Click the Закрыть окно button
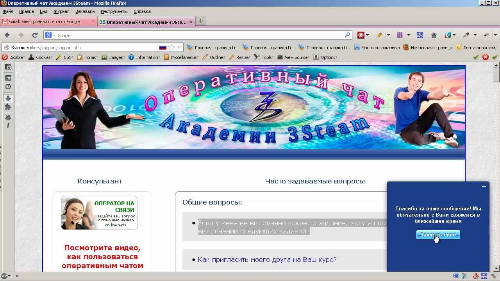The width and height of the screenshot is (500, 281). tap(438, 235)
